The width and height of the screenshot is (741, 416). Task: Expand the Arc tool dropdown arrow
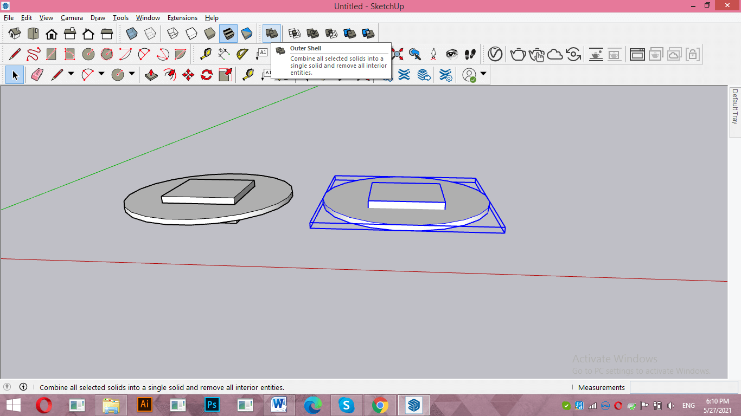click(x=102, y=74)
